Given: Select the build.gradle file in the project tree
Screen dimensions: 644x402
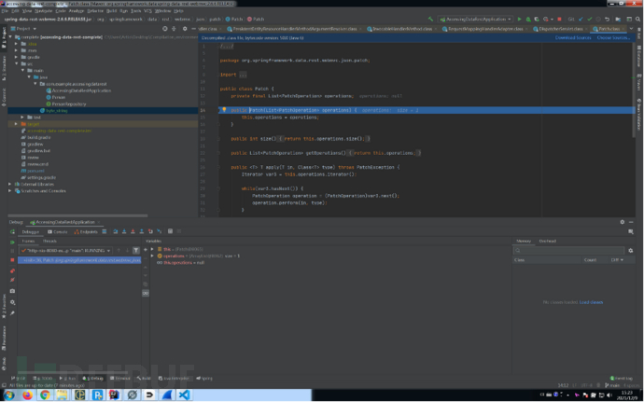Looking at the screenshot, I should click(x=35, y=137).
